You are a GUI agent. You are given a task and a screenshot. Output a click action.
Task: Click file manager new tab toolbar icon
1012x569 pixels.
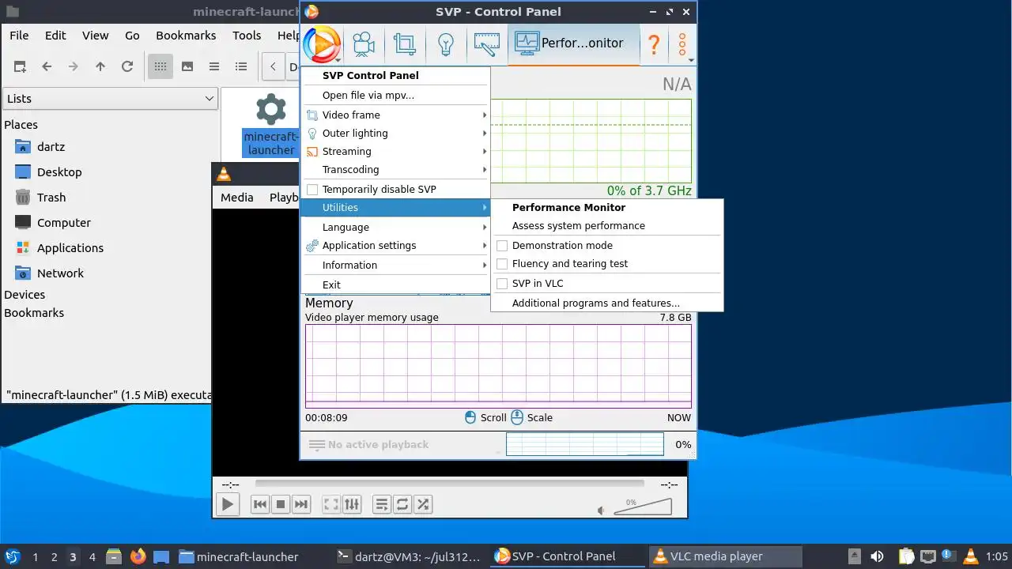(20, 66)
